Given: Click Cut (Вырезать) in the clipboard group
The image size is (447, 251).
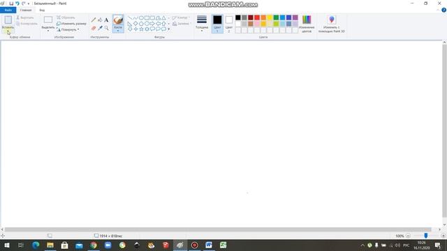Looking at the screenshot, I should tap(25, 17).
